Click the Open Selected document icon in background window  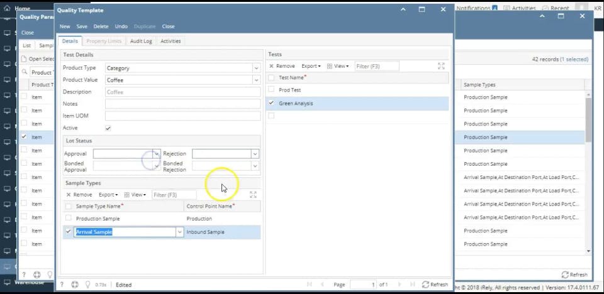[x=24, y=59]
